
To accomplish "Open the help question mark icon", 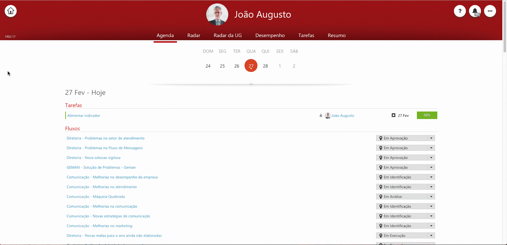I will pos(460,11).
